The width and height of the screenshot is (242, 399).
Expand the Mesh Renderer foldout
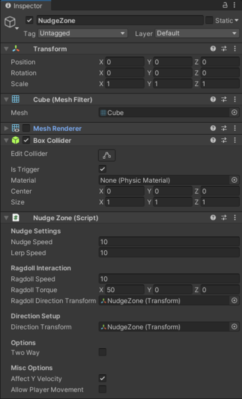pos(6,128)
